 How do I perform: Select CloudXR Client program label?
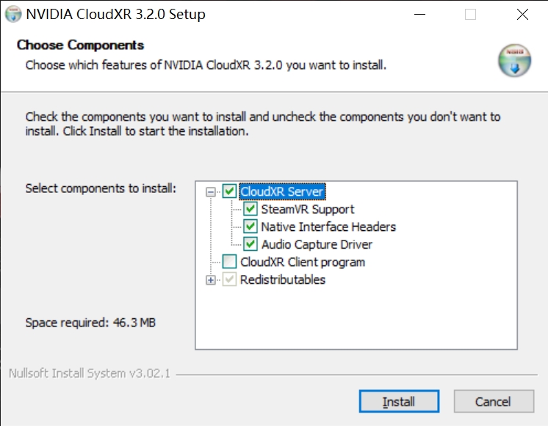pyautogui.click(x=303, y=262)
